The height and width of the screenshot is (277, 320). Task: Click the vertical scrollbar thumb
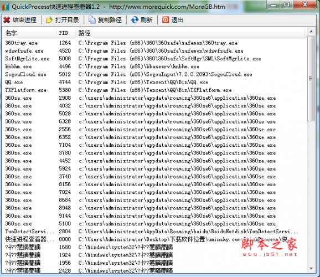[x=311, y=79]
